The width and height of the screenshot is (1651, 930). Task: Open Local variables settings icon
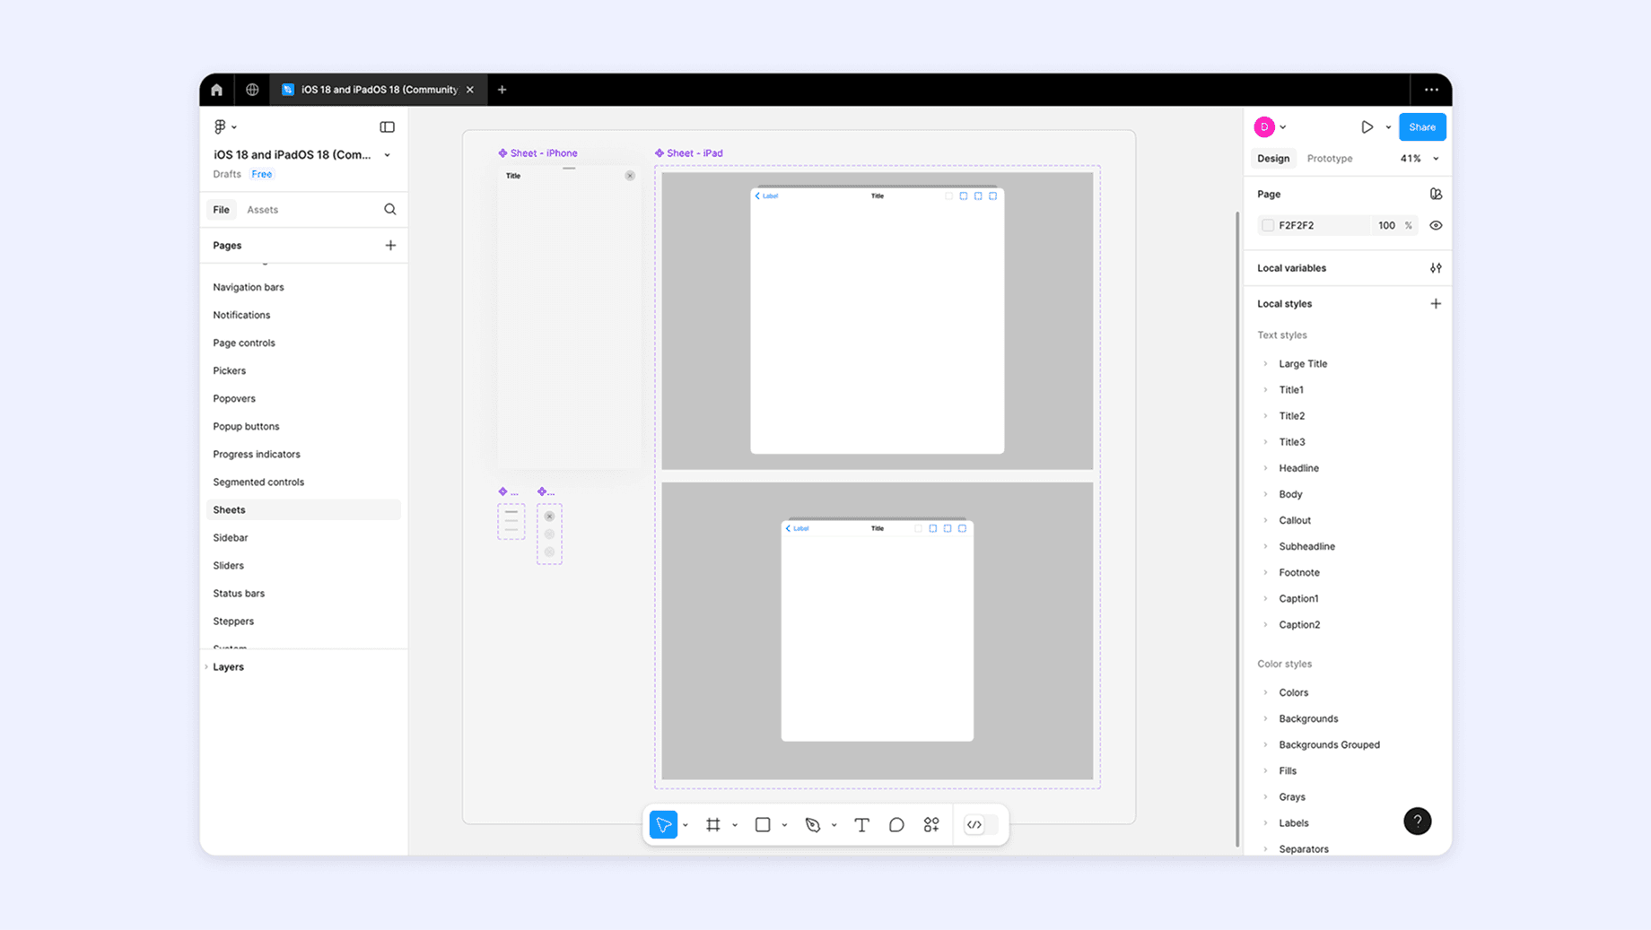1436,267
